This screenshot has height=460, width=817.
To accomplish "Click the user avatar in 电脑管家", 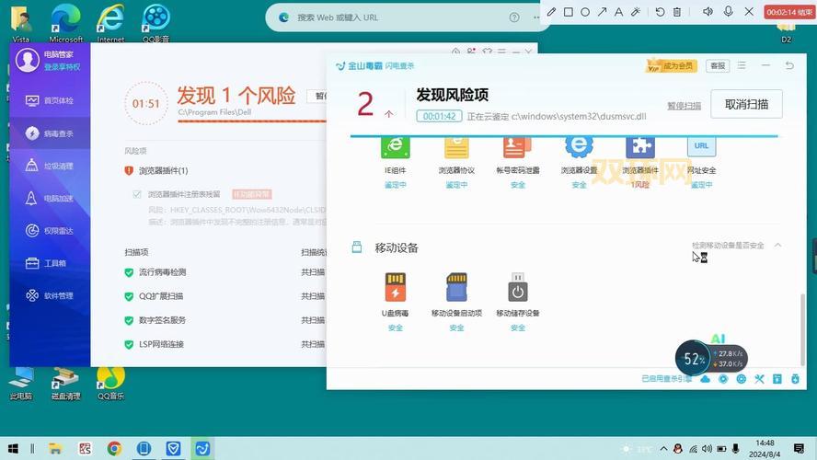I will point(27,60).
